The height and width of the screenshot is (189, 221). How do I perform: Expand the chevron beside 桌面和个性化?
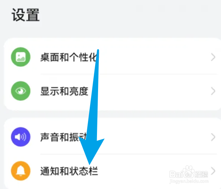coord(213,57)
